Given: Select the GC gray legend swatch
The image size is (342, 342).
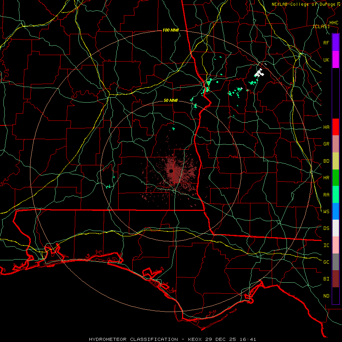Looking at the screenshot, I should tap(336, 262).
